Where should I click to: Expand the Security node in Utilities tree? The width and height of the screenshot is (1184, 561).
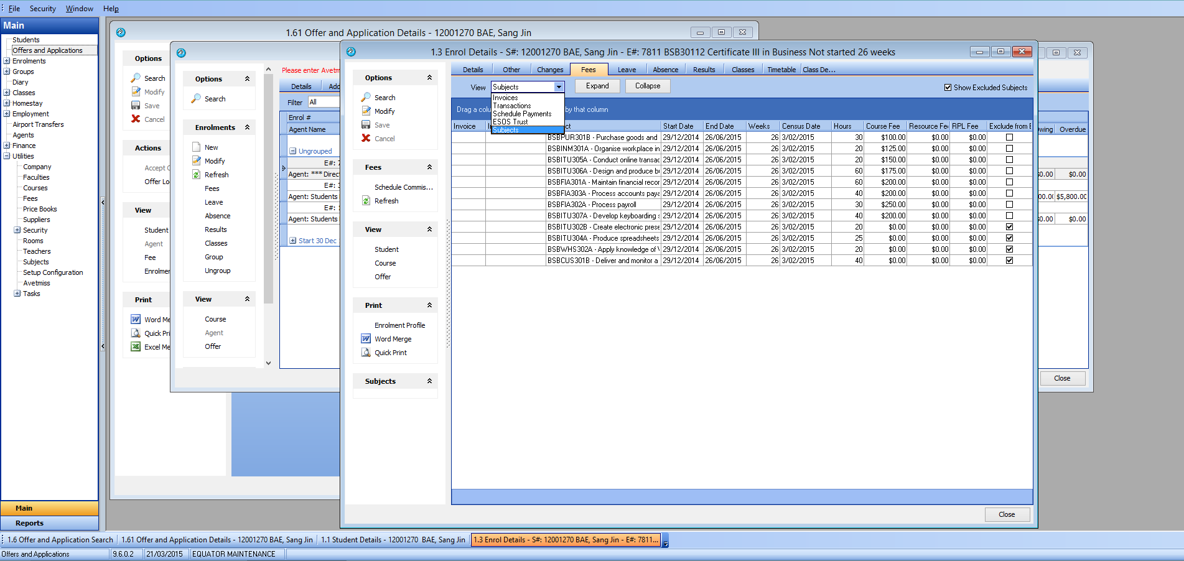coord(17,230)
